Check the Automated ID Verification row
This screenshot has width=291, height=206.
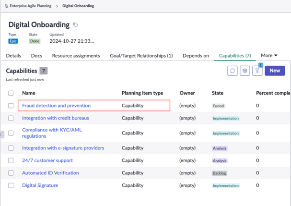click(x=11, y=173)
